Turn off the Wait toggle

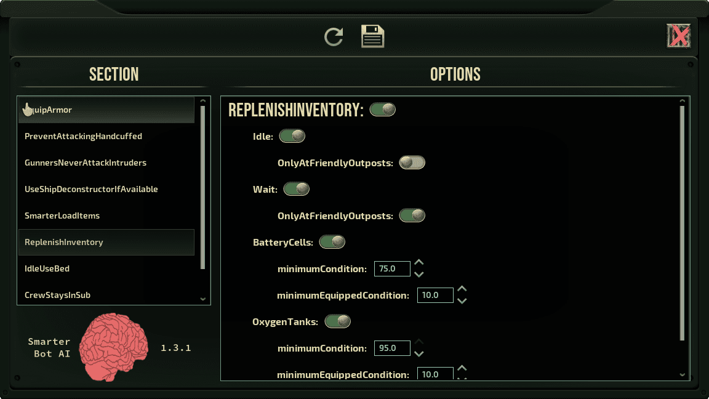296,189
